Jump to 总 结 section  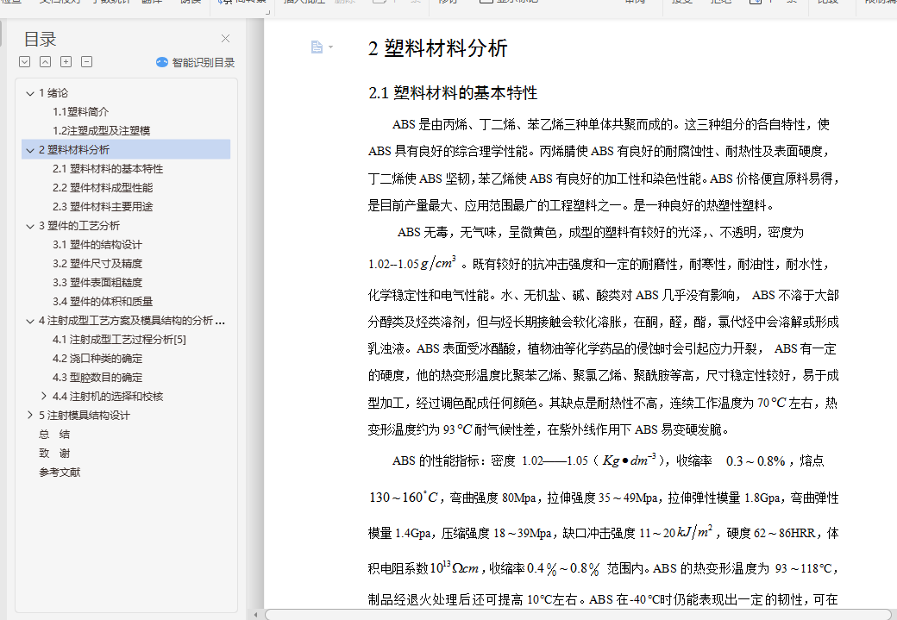[x=54, y=434]
